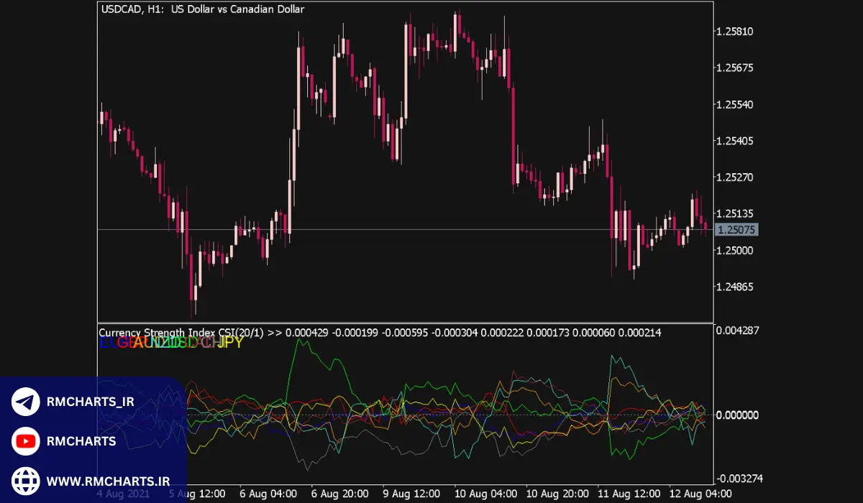Click the globe website icon

(x=26, y=480)
